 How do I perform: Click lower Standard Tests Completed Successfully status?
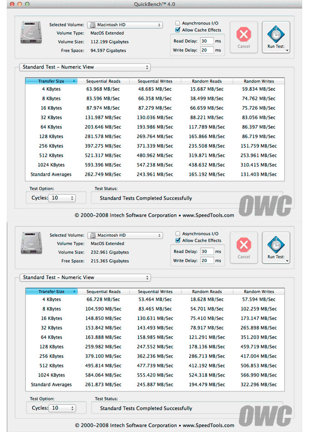146,408
